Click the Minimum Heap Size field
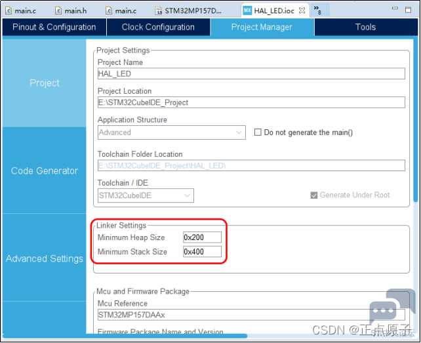The height and width of the screenshot is (343, 421). click(202, 237)
